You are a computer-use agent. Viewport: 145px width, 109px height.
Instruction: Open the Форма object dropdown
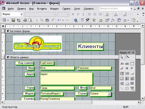tap(21, 14)
